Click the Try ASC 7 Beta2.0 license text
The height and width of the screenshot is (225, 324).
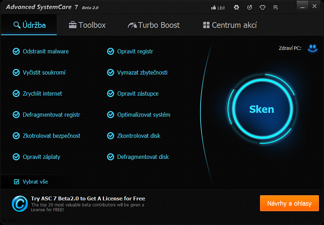[88, 198]
